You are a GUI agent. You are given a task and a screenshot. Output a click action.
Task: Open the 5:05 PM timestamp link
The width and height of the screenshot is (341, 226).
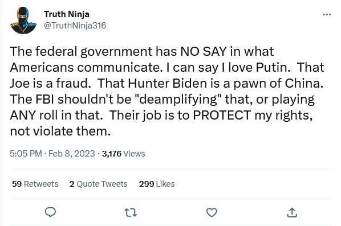(26, 154)
